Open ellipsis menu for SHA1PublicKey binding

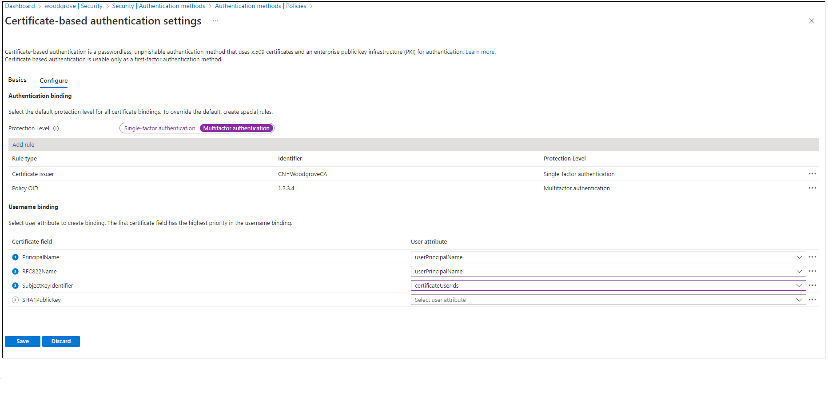(812, 300)
